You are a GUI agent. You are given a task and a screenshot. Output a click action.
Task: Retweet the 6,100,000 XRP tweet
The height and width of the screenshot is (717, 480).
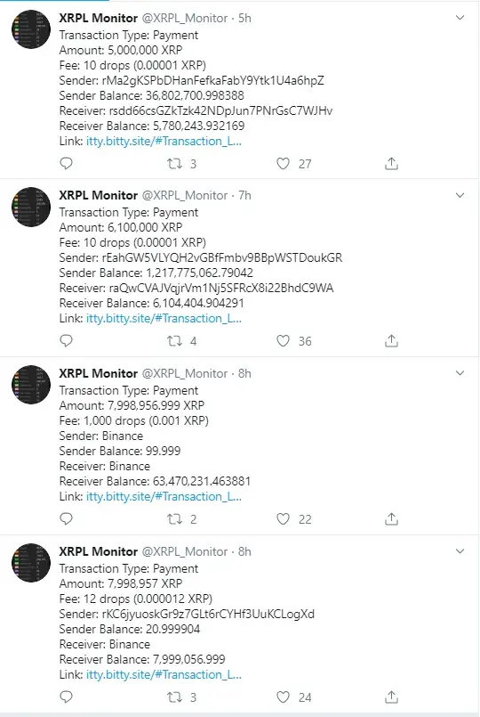(x=175, y=340)
